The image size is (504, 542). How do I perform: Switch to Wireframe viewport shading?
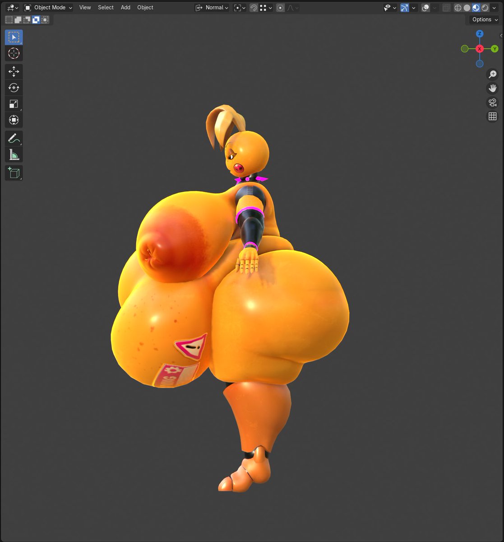coord(458,8)
